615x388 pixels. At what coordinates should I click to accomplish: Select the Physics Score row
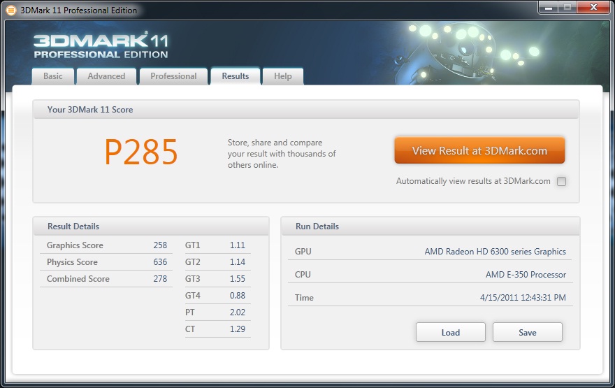pos(106,262)
